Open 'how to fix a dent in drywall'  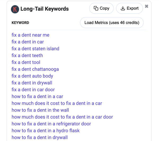[40, 137]
